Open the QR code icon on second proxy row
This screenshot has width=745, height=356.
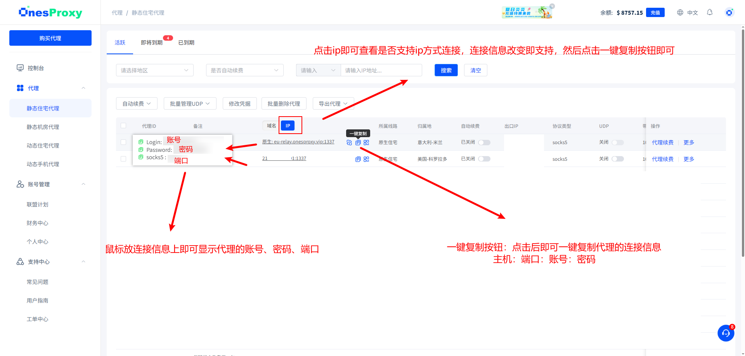click(x=366, y=159)
